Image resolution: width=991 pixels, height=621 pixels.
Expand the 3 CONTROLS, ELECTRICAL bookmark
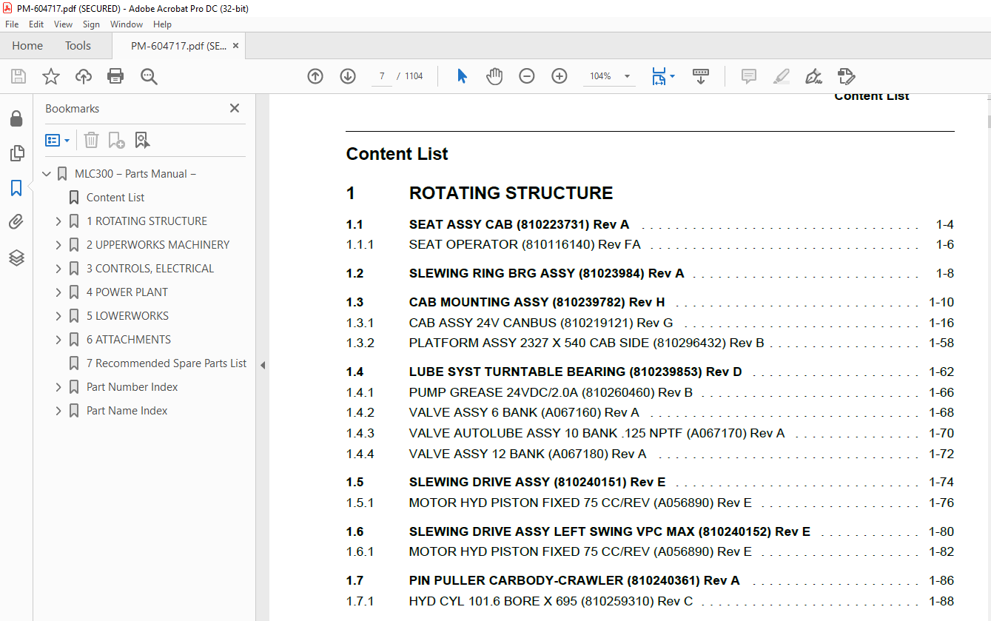coord(58,269)
